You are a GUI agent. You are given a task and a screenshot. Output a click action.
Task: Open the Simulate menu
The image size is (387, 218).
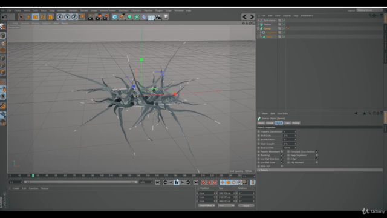pyautogui.click(x=73, y=10)
